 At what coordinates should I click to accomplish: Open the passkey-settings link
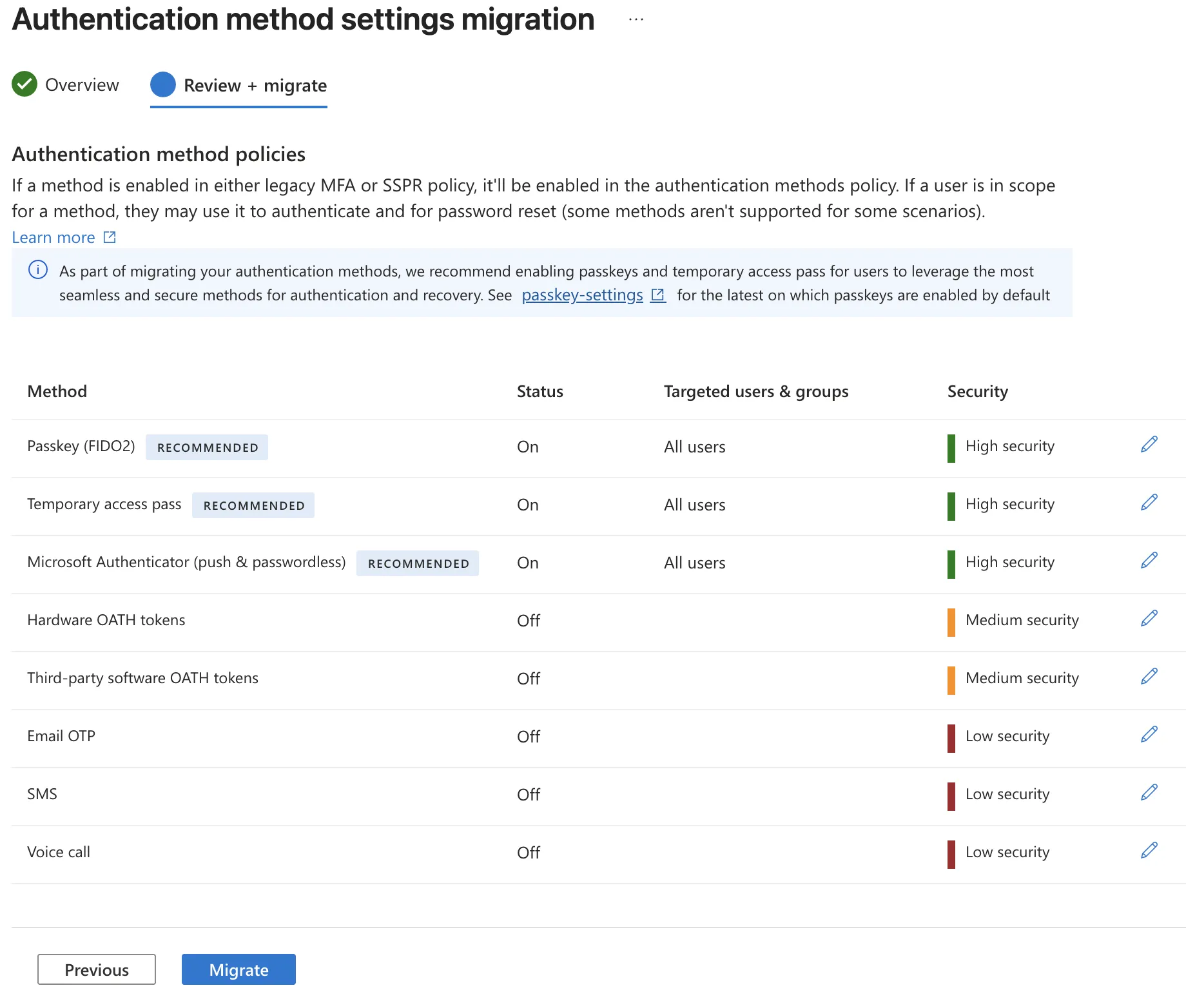click(581, 295)
